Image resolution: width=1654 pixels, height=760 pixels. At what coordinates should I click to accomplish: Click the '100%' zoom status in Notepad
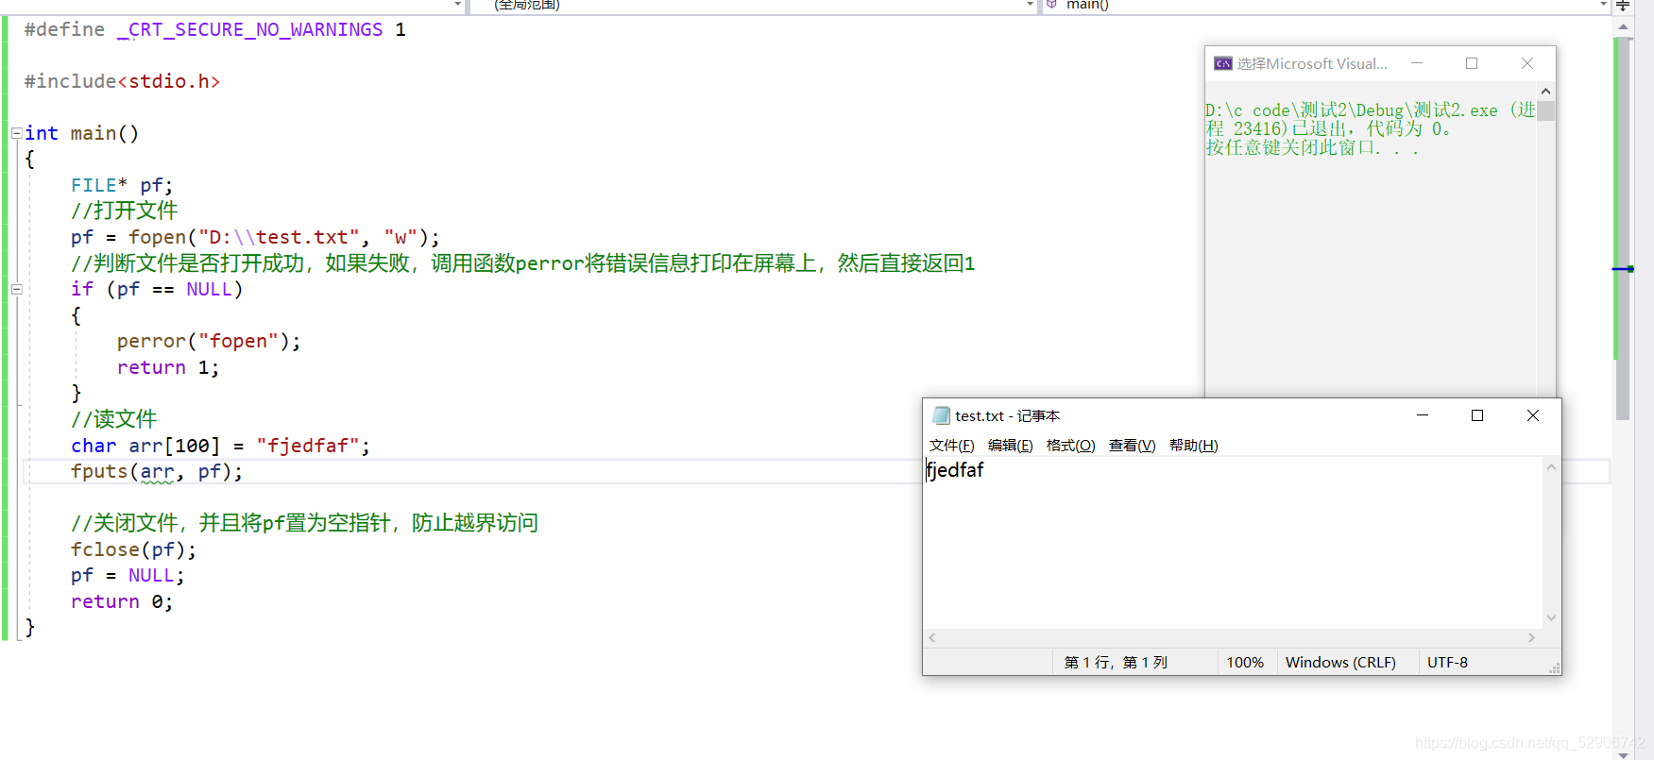point(1245,663)
